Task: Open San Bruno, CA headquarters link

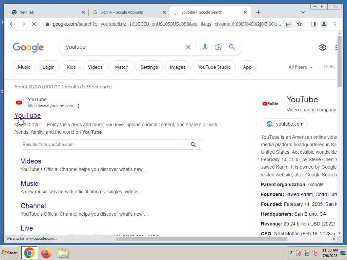Action: [x=310, y=214]
